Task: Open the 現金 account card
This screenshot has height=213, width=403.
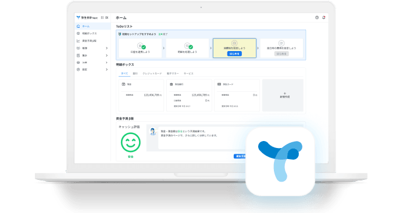Action: pyautogui.click(x=141, y=95)
